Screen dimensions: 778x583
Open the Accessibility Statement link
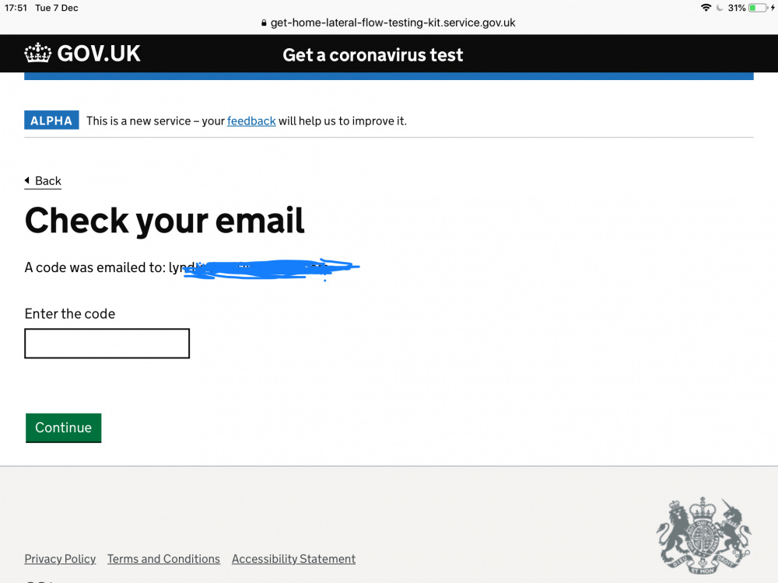(x=294, y=559)
